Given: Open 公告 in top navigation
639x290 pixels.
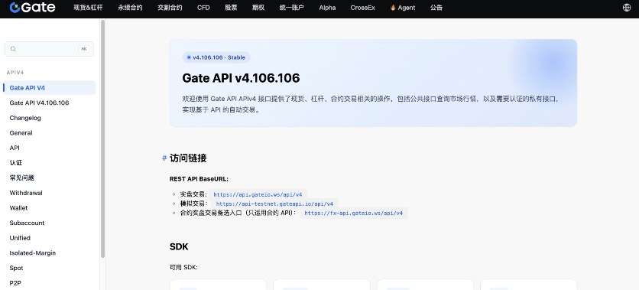Looking at the screenshot, I should coord(436,8).
